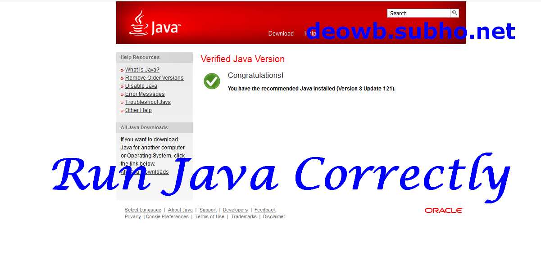Open the Troubleshoot Java link

click(148, 102)
